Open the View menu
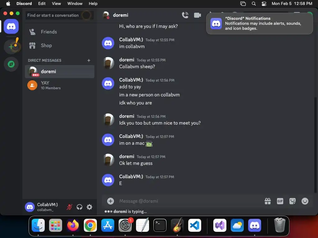This screenshot has width=318, height=238. click(56, 3)
